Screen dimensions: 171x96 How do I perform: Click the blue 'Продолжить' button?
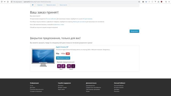coord(134,31)
